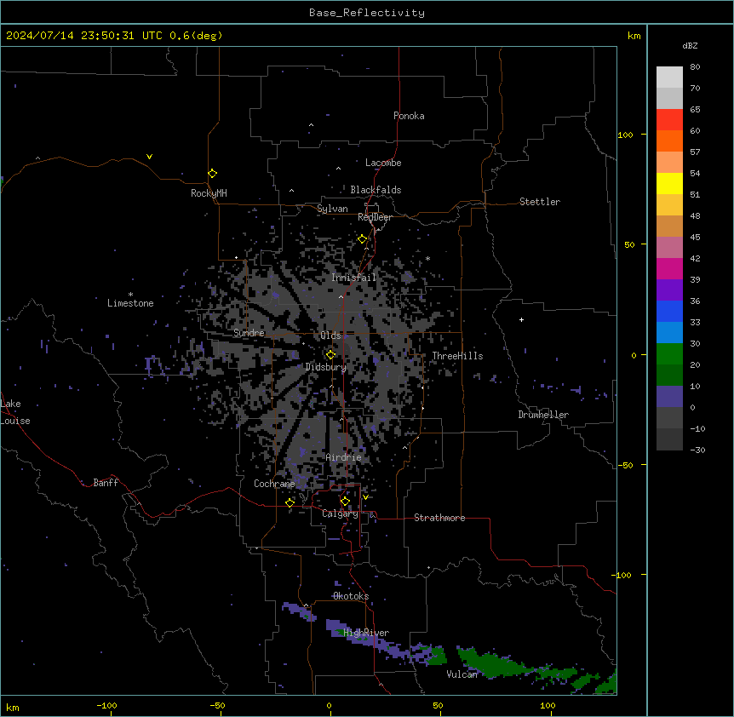Viewport: 734px width, 717px height.
Task: Click the Sundre label
Action: point(249,333)
